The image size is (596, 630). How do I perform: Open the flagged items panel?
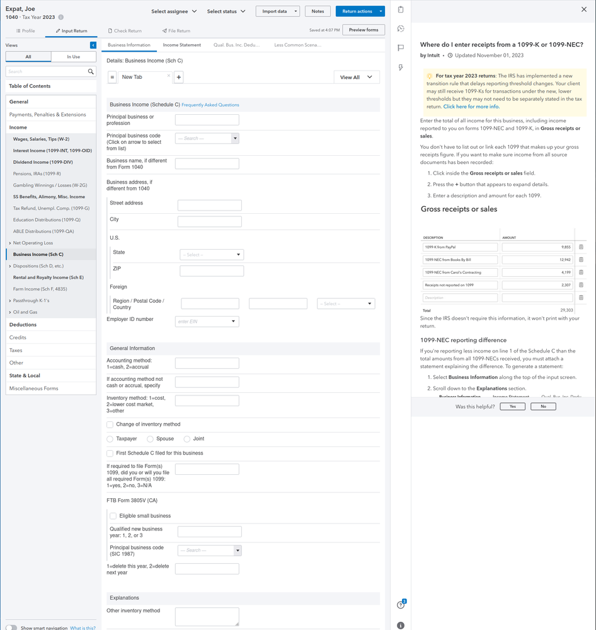[401, 47]
